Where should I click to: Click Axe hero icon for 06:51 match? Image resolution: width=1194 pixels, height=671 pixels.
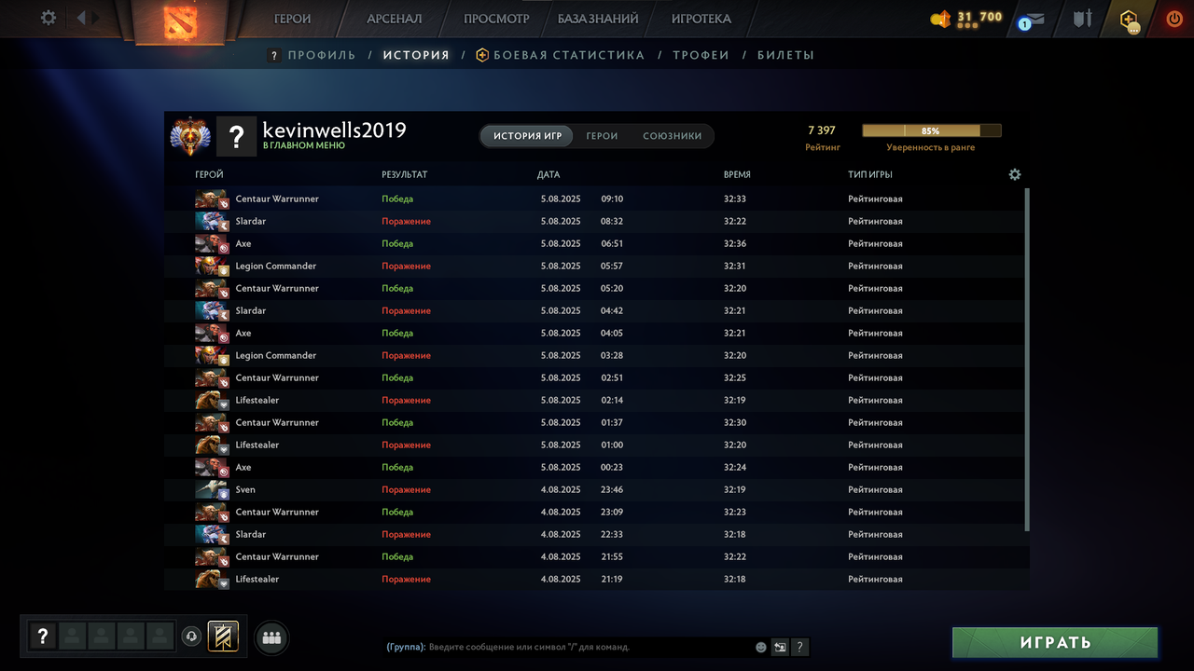point(212,243)
